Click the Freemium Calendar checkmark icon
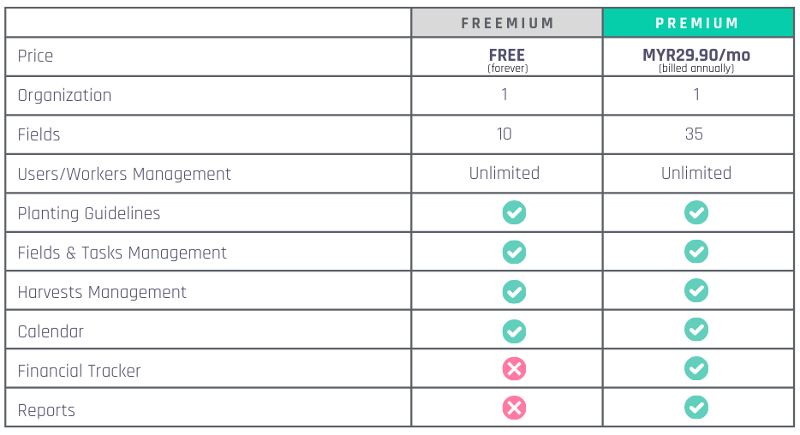Viewport: 800px width, 435px height. pyautogui.click(x=514, y=331)
